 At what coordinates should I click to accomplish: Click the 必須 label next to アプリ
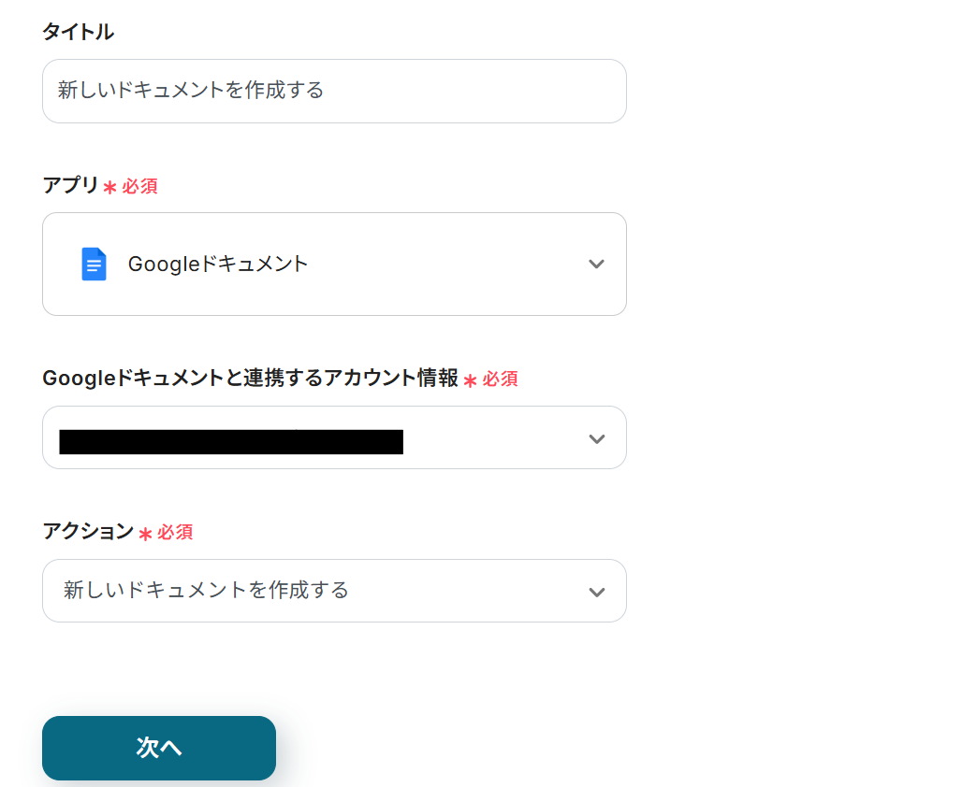point(138,186)
